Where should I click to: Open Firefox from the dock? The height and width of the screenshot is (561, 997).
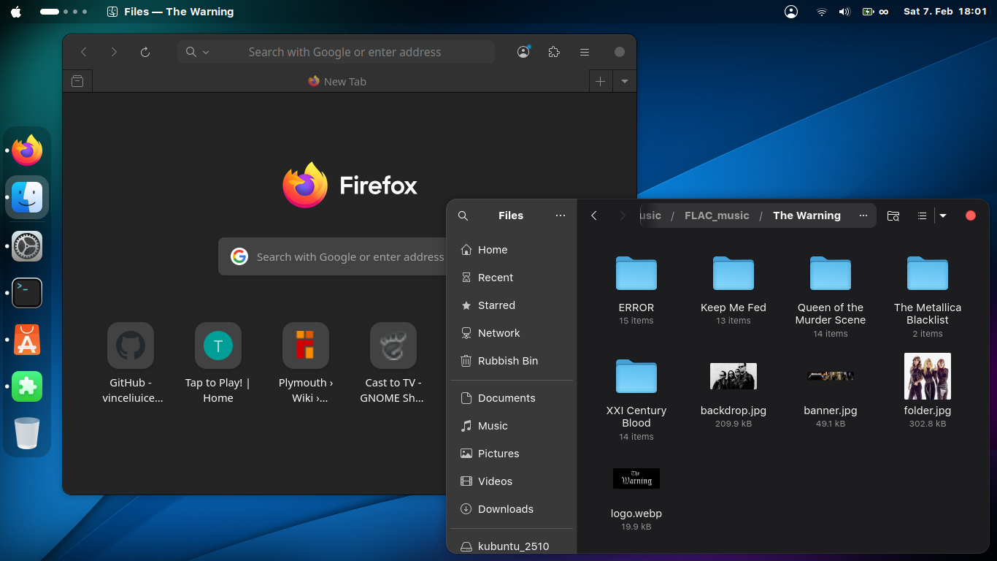27,150
